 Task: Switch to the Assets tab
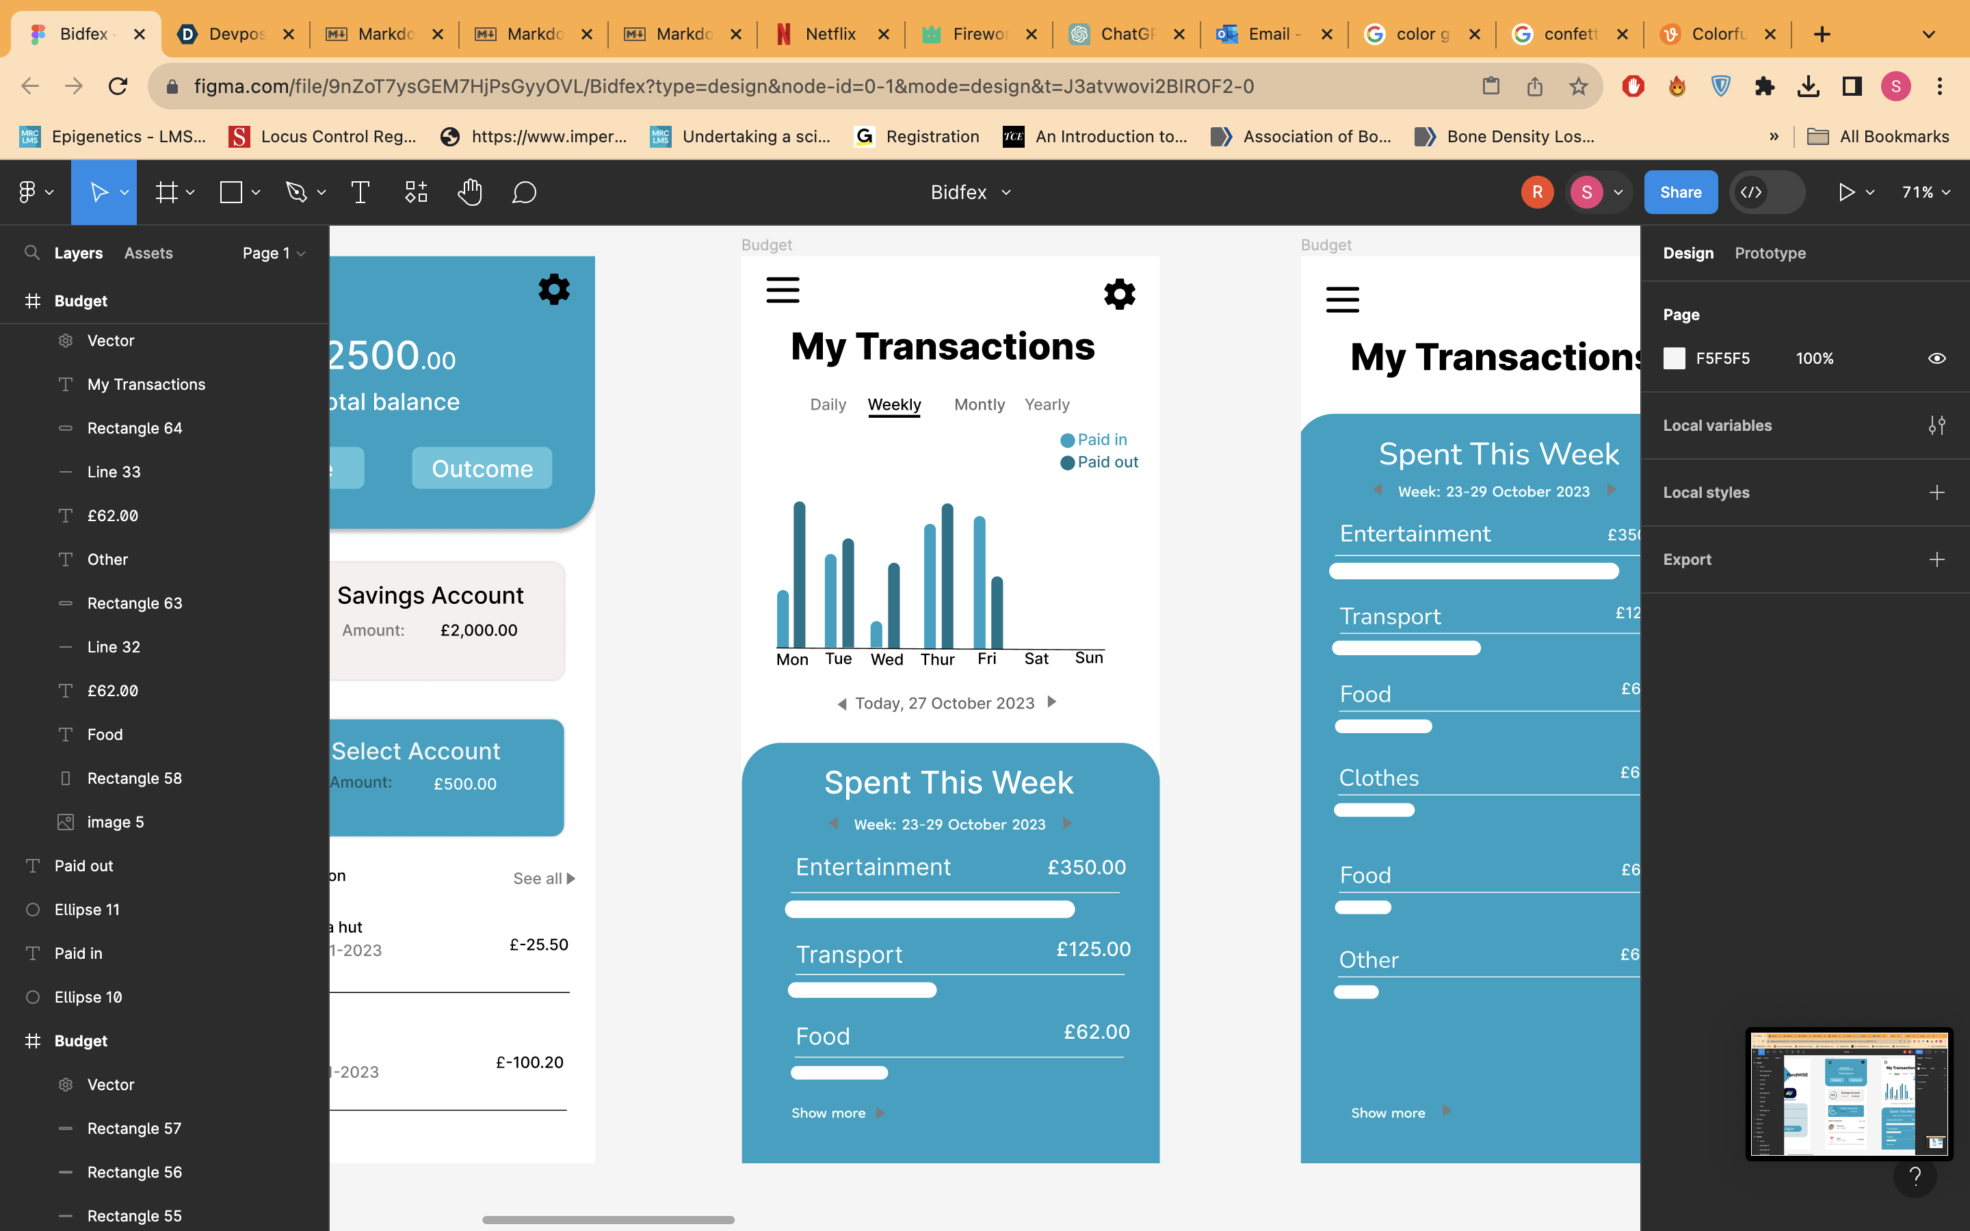point(148,253)
